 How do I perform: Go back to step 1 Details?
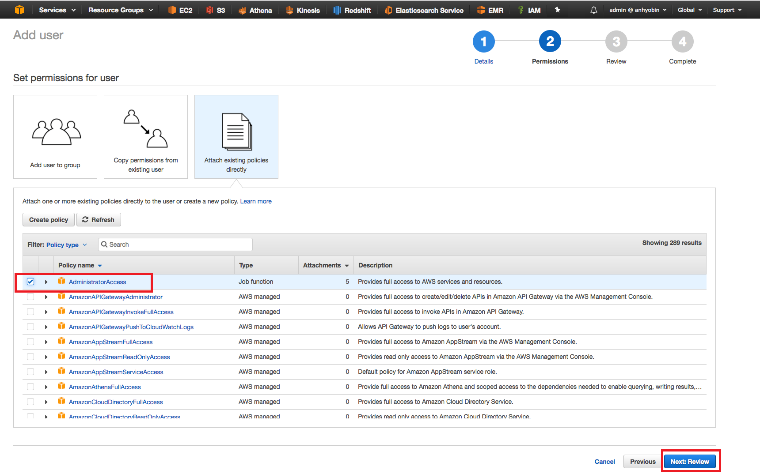pos(483,41)
